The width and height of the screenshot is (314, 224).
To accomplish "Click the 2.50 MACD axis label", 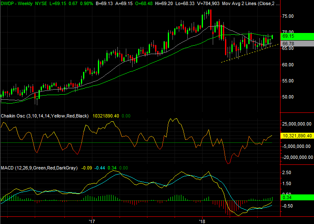I will coord(286,173).
